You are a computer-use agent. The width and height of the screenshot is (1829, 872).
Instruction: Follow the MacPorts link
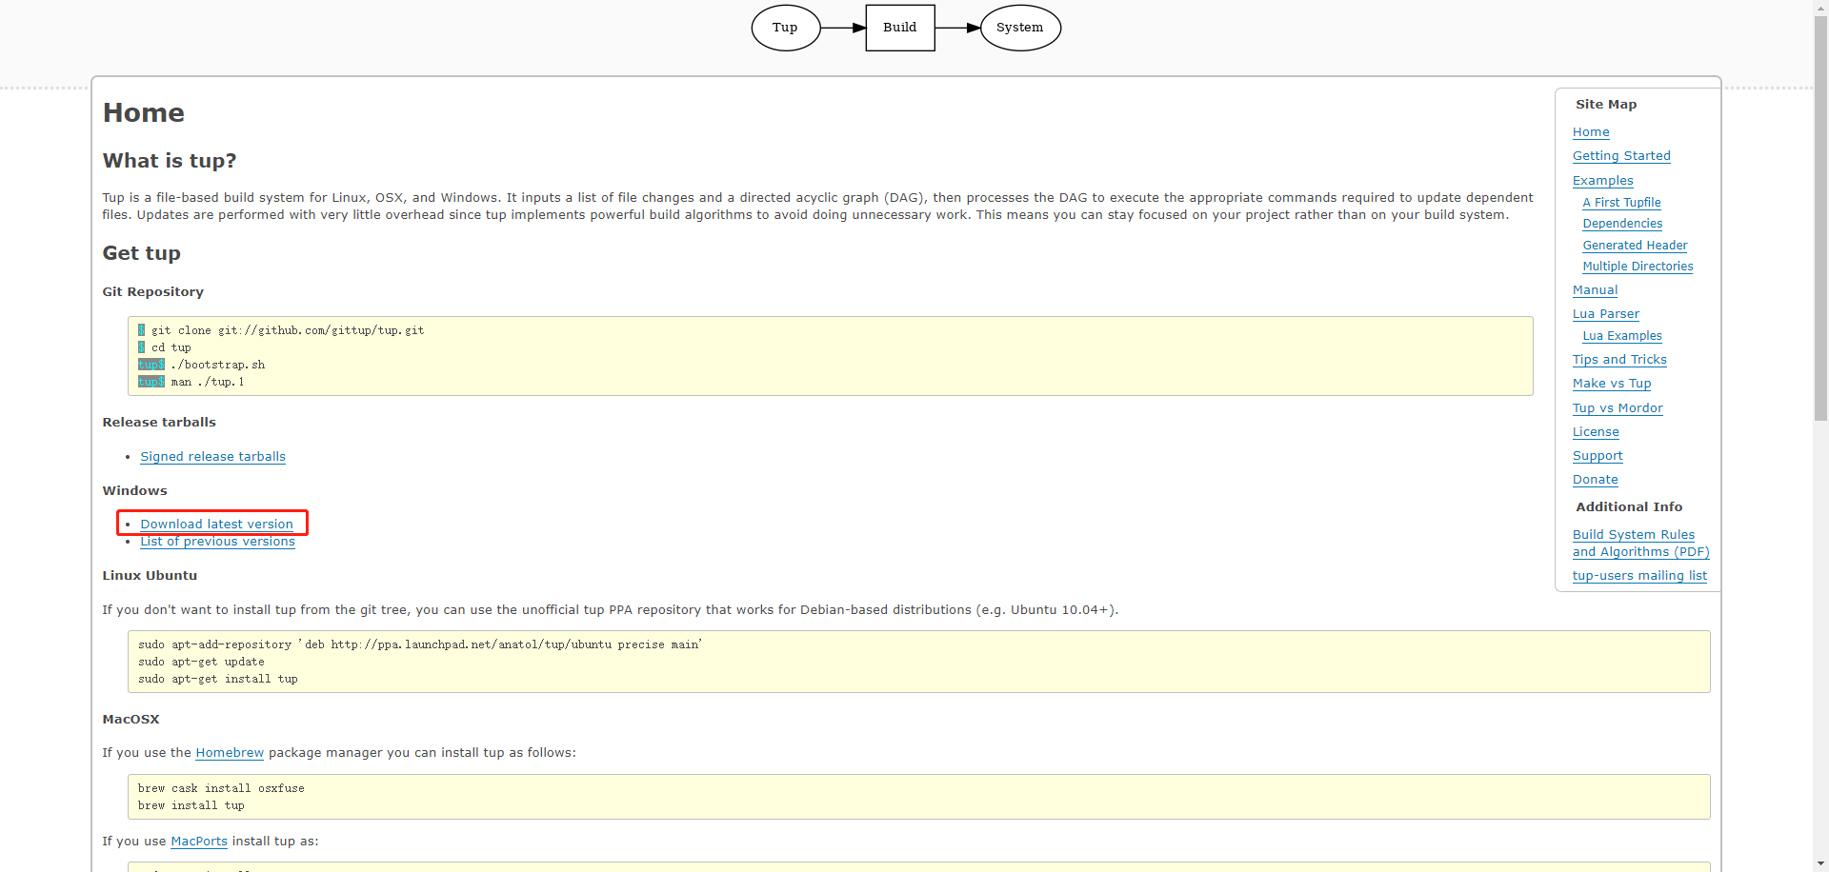[x=199, y=842]
